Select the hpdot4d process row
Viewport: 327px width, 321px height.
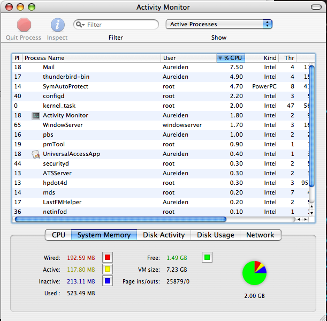tap(161, 183)
